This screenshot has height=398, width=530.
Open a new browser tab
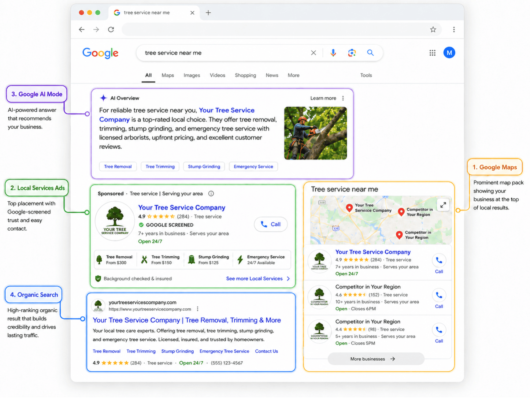[x=208, y=13]
